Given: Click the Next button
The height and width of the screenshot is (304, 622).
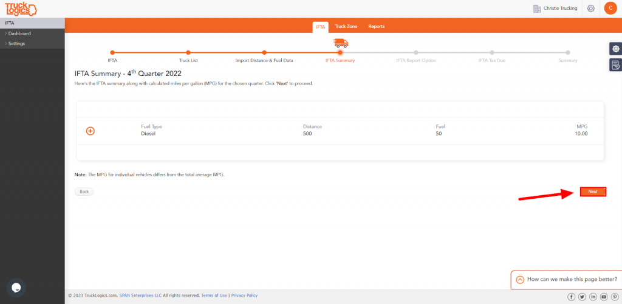Looking at the screenshot, I should (593, 192).
